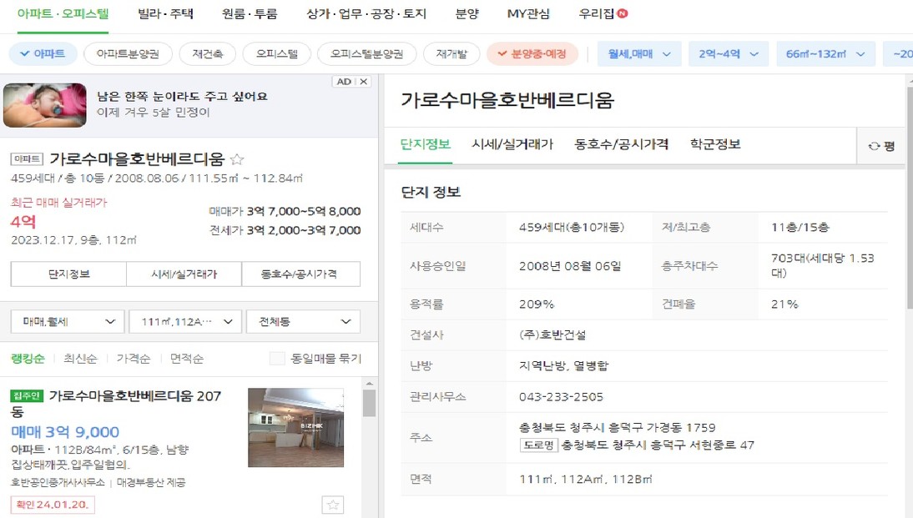Click the 확인 24.01.20. confirmation badge
913x518 pixels.
53,505
